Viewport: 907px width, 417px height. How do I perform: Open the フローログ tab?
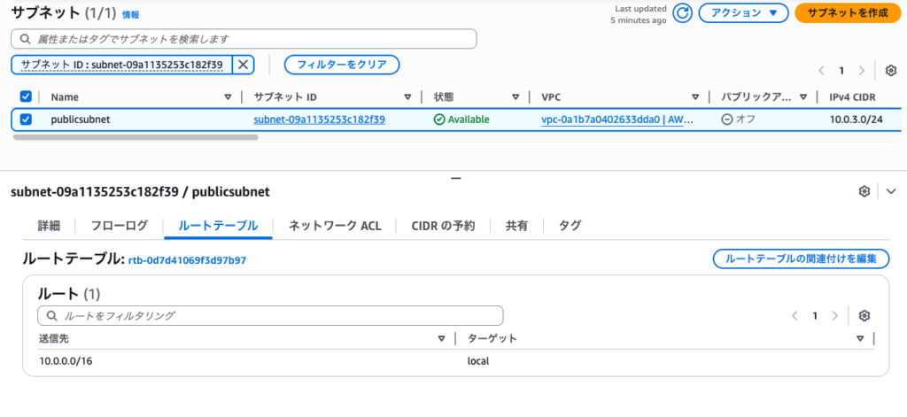(x=120, y=226)
